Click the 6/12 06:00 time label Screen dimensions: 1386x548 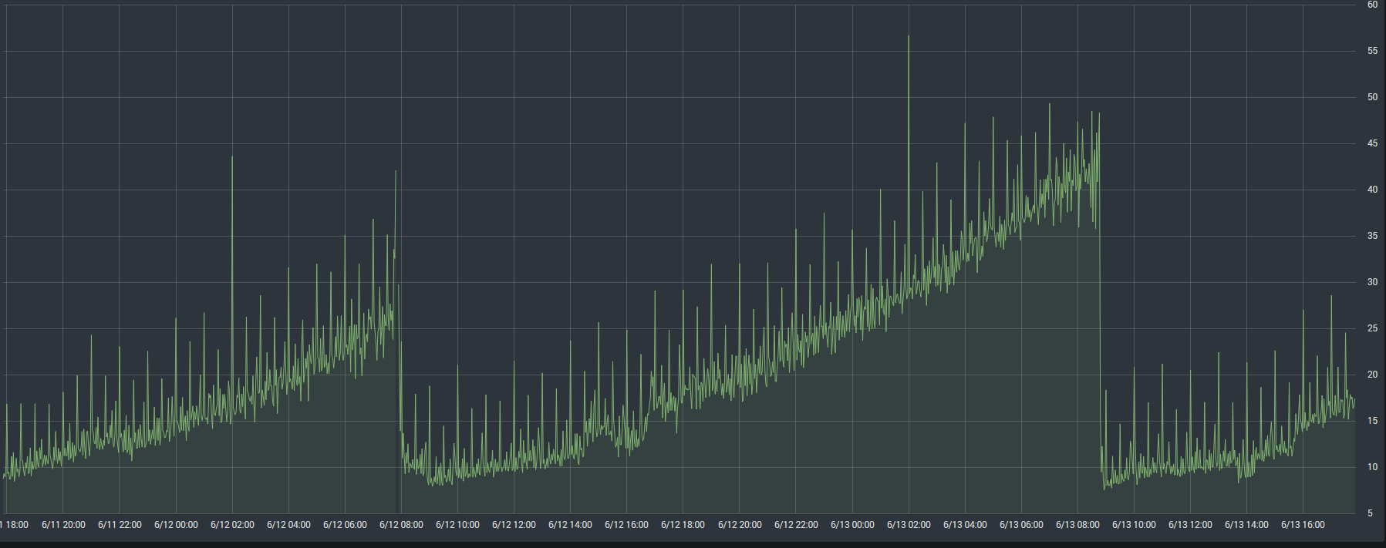[x=345, y=525]
